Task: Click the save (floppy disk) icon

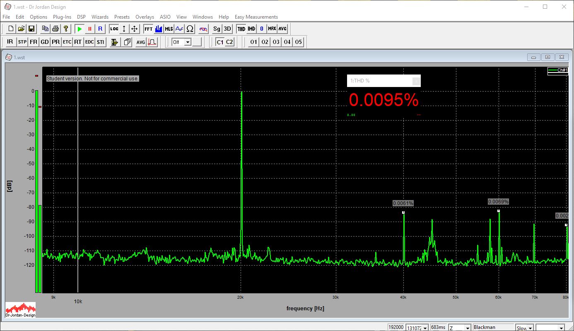Action: [x=31, y=29]
